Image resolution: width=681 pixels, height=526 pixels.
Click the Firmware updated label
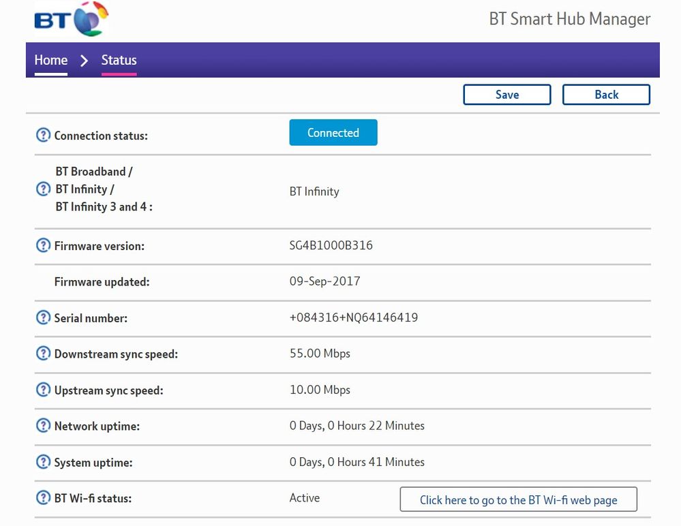[102, 282]
